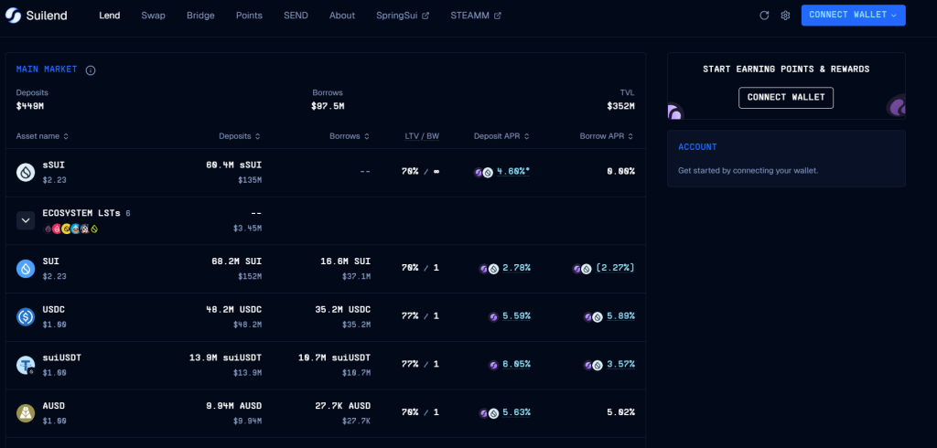Go to the Swap tab

click(x=153, y=16)
